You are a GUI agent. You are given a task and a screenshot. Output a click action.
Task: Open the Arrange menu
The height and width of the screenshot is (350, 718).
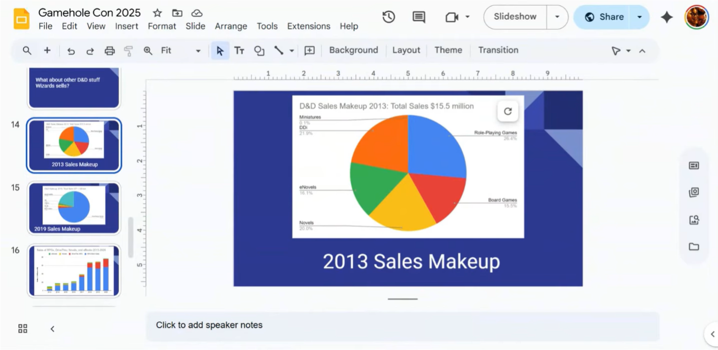pyautogui.click(x=230, y=26)
